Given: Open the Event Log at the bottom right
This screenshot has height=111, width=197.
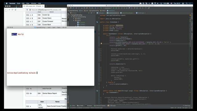Looking at the screenshot, I should click(x=187, y=105).
